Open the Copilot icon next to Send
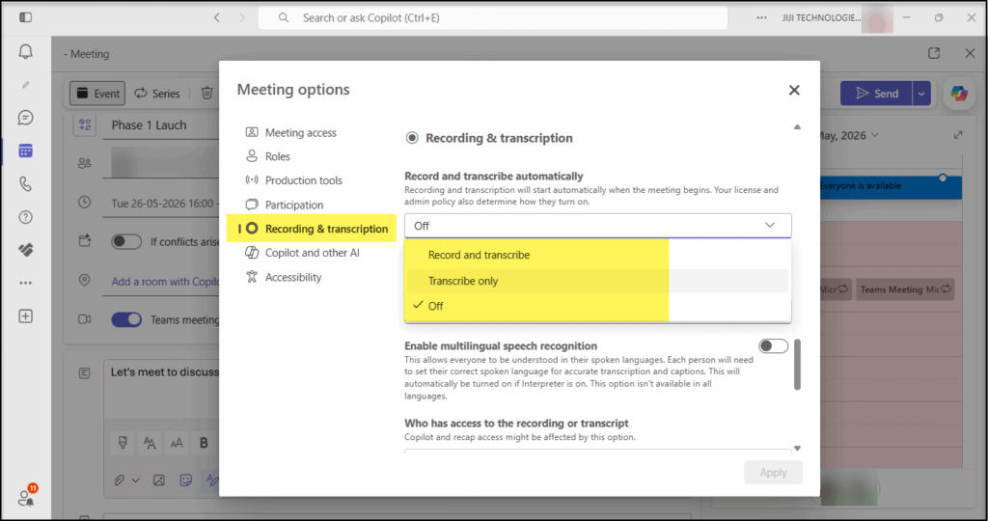The height and width of the screenshot is (521, 988). 959,94
